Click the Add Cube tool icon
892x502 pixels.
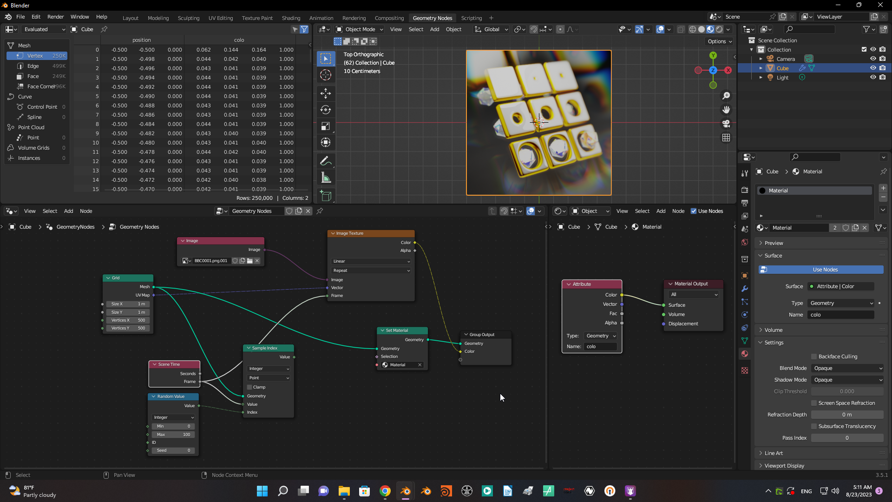(x=326, y=196)
